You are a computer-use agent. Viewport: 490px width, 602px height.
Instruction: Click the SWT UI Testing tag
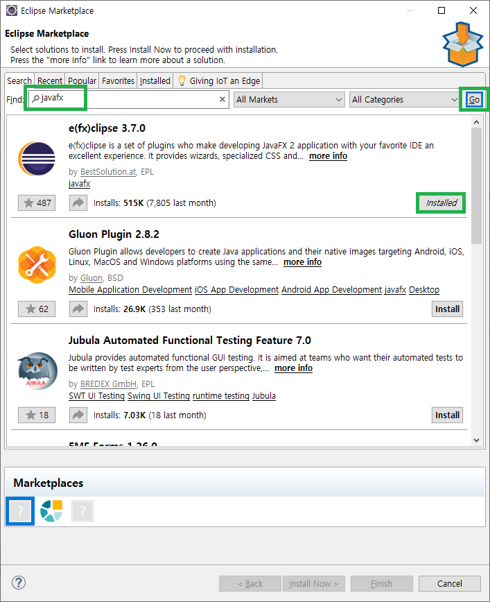tap(97, 395)
